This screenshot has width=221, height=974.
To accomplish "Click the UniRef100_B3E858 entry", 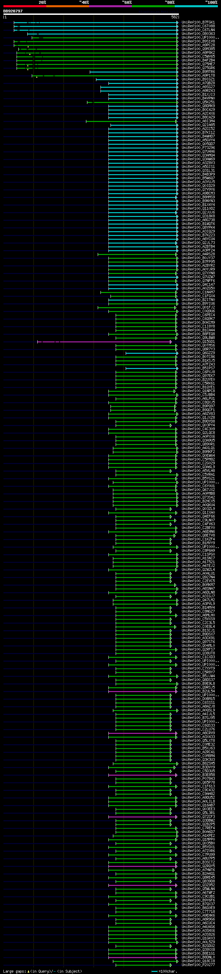I will [x=198, y=775].
